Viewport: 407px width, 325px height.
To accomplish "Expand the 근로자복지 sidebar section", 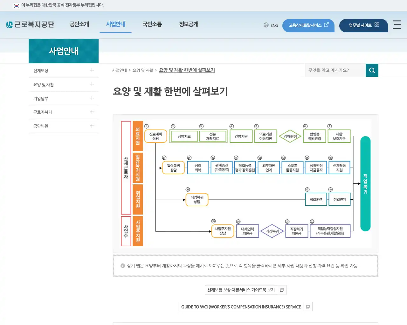I will point(92,112).
